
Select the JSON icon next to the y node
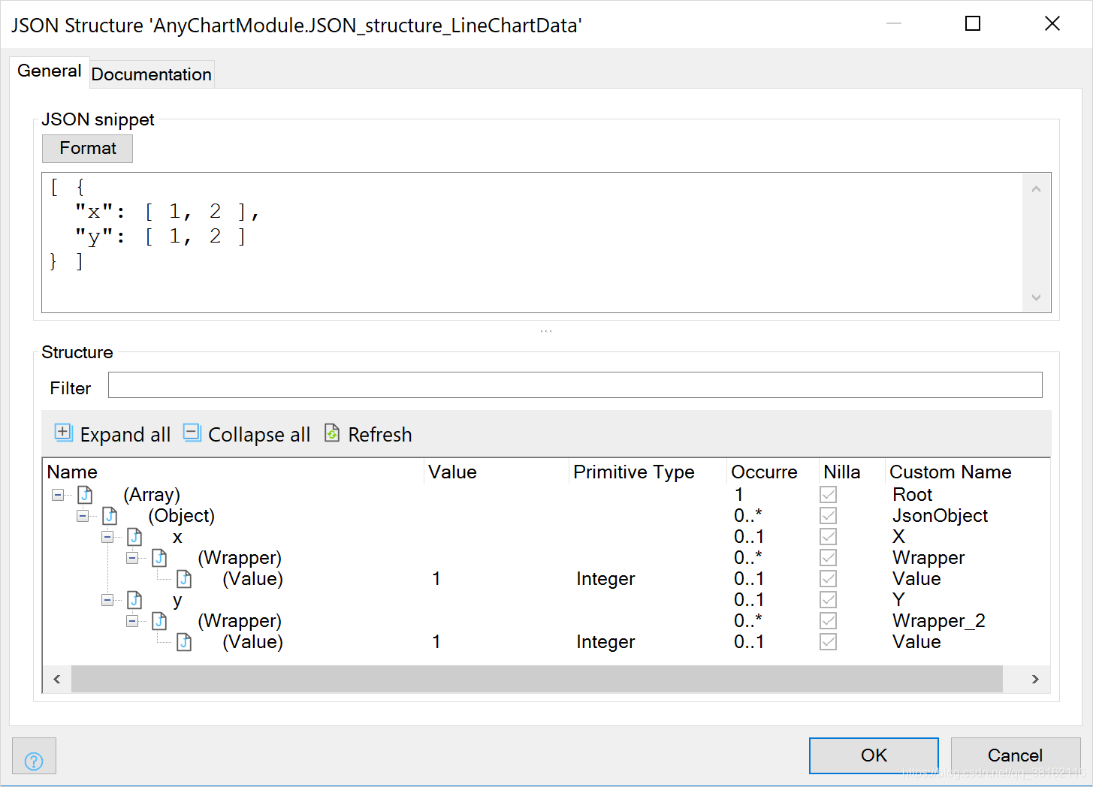134,599
